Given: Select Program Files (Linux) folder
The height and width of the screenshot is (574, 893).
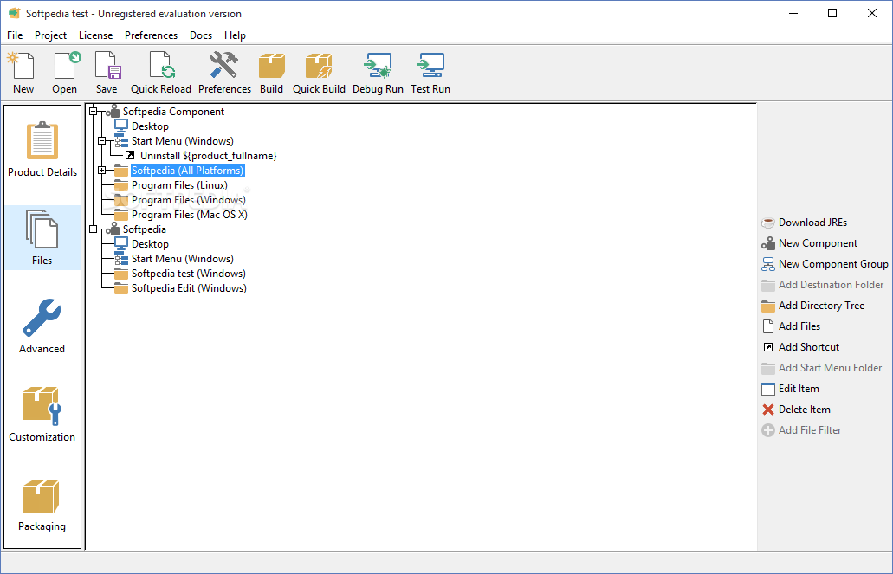Looking at the screenshot, I should pyautogui.click(x=179, y=185).
